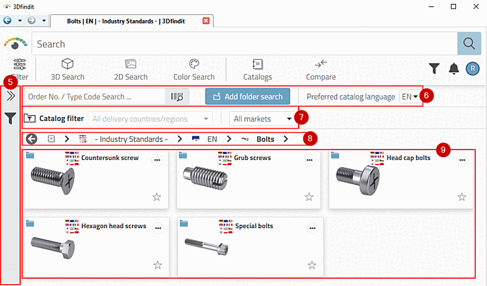Open All delivery countries/regions dropdown
Screen dimensions: 487x286
151,119
